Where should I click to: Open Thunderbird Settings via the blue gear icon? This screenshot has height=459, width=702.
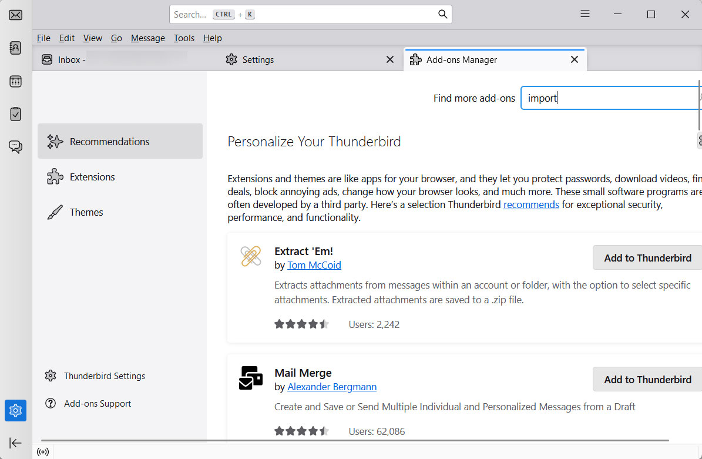pyautogui.click(x=15, y=410)
